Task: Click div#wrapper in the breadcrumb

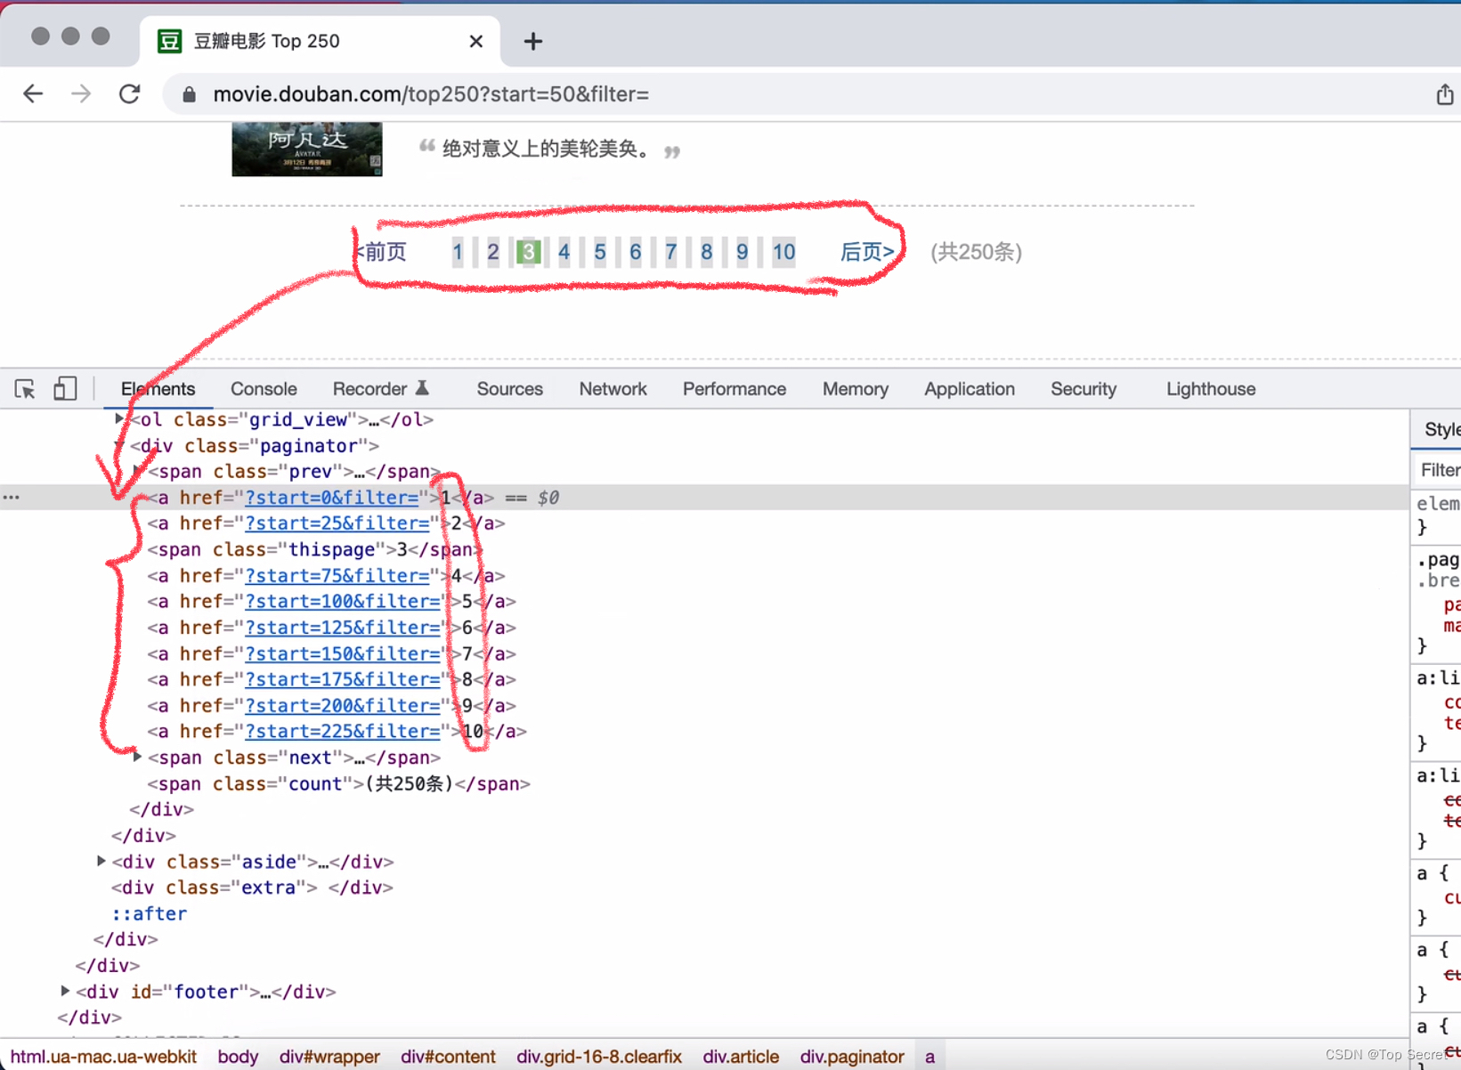Action: [x=329, y=1057]
